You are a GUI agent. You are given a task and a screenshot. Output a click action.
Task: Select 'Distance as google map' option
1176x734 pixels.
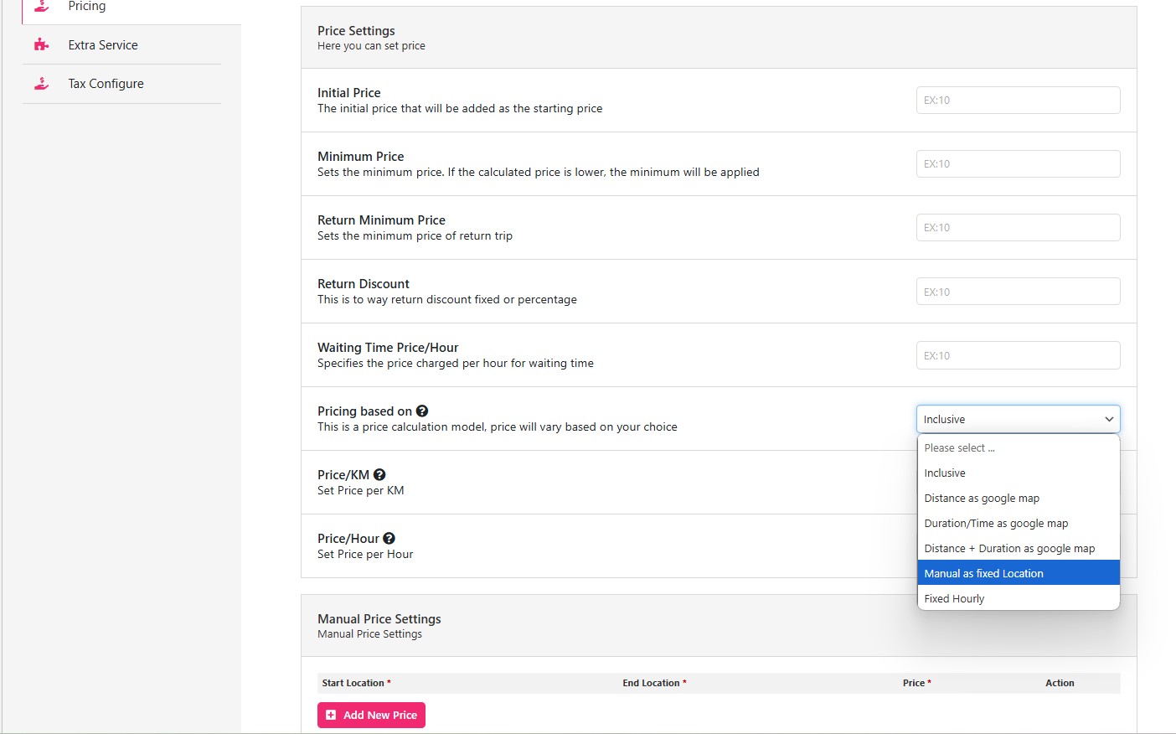click(1019, 498)
